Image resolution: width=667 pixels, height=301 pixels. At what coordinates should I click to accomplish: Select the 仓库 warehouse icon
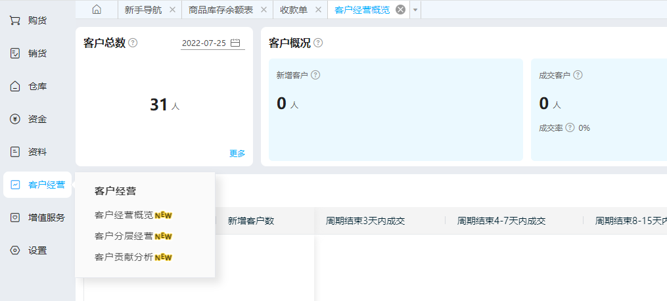coord(15,86)
